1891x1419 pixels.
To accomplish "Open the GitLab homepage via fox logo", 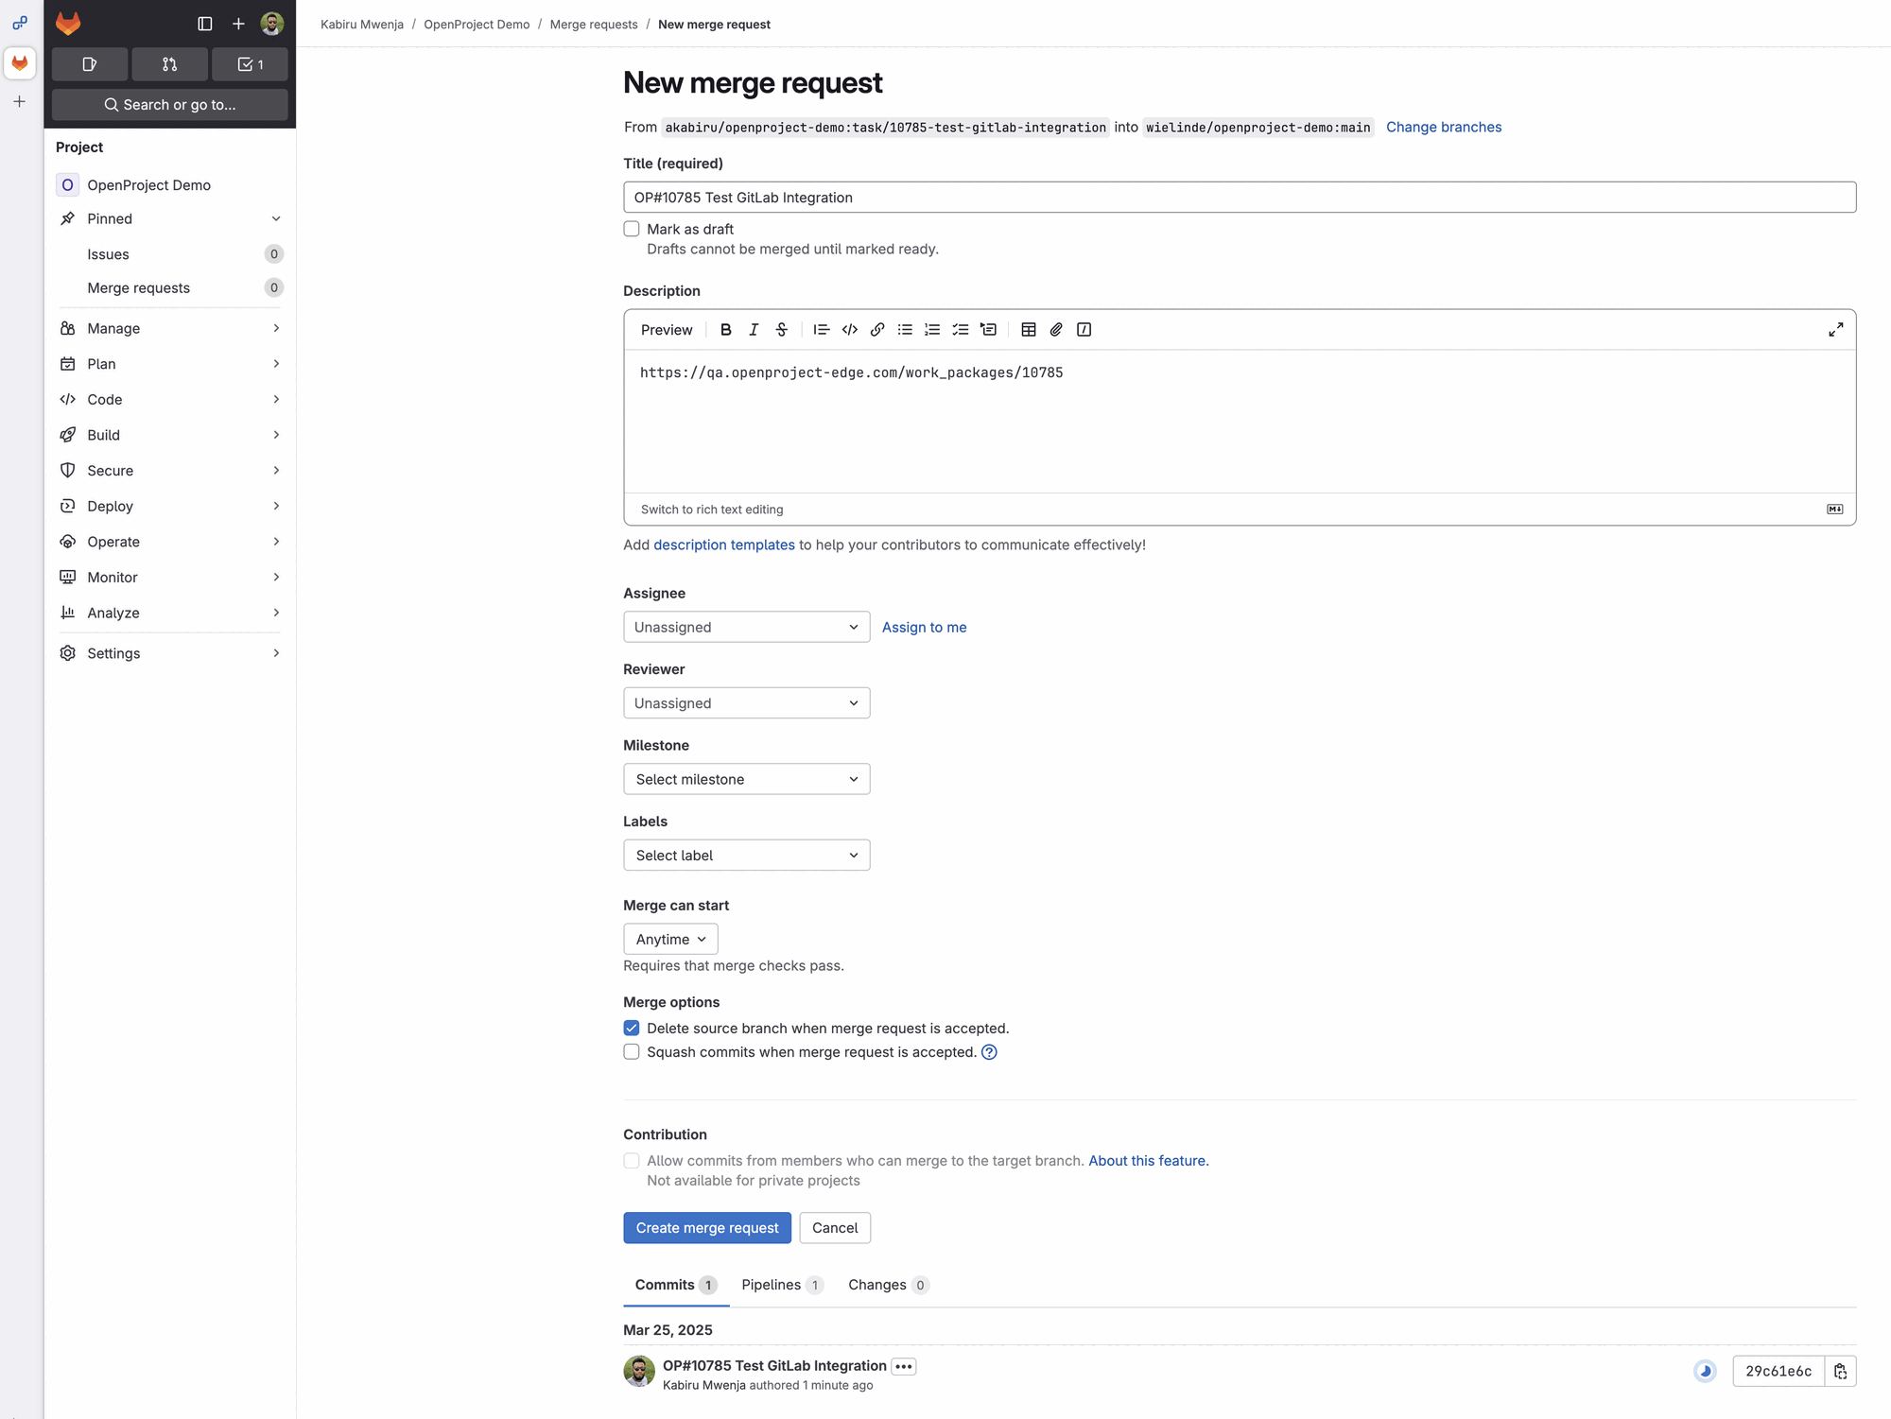I will (x=67, y=24).
